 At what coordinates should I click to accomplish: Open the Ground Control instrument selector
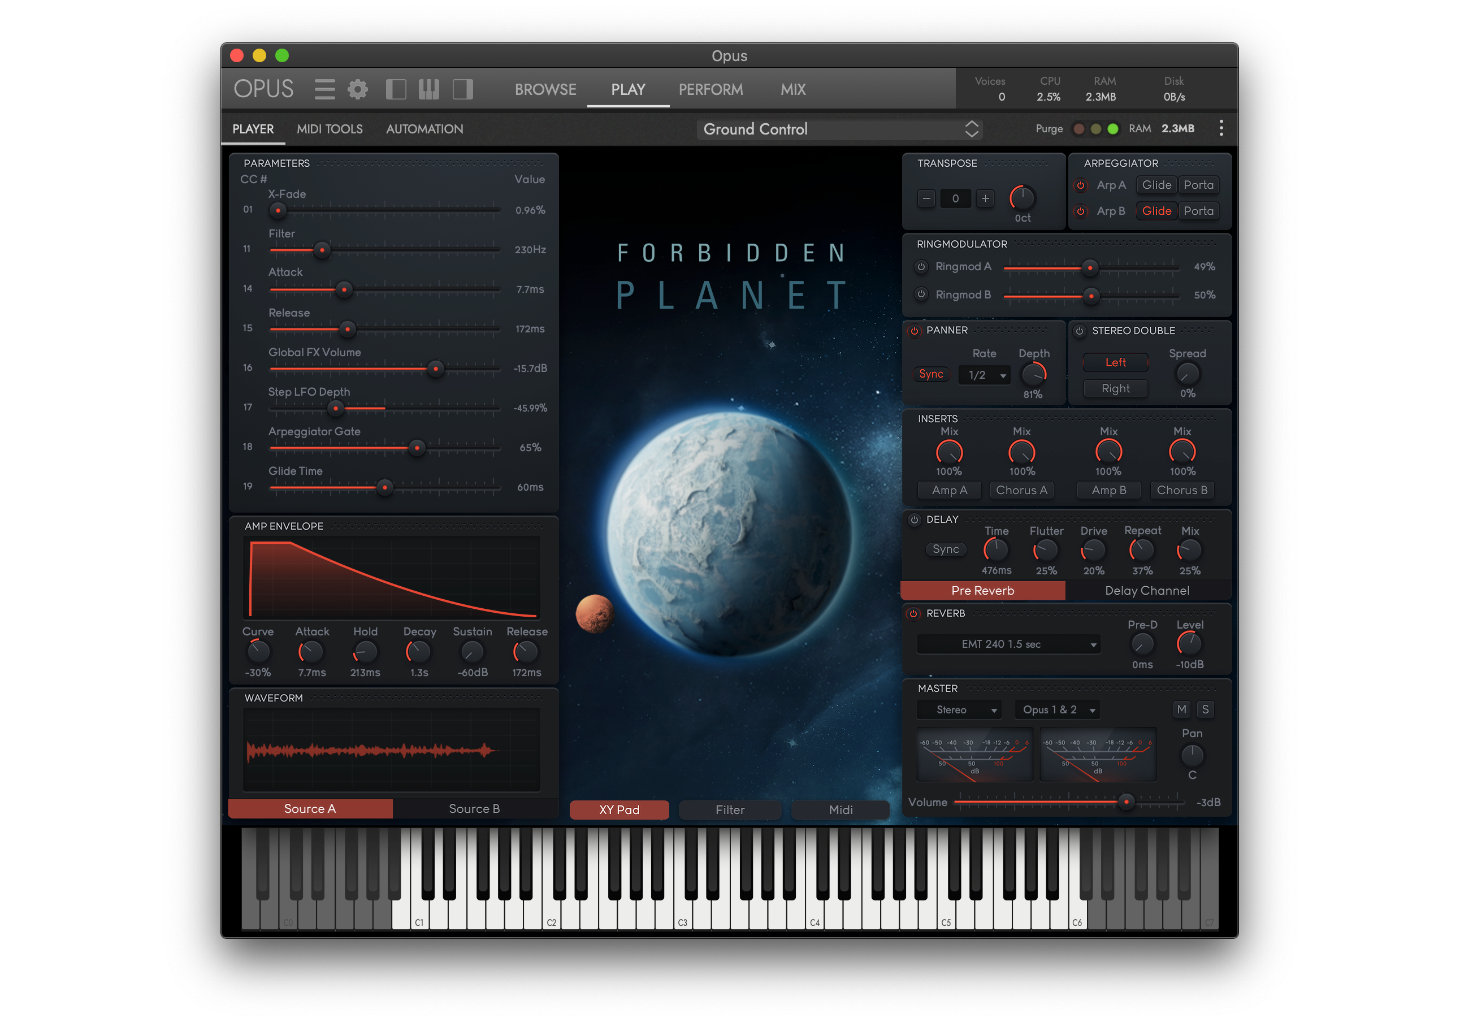[839, 129]
